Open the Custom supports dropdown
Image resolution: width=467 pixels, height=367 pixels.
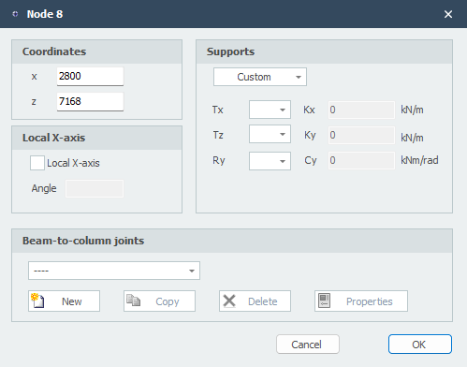[x=260, y=77]
